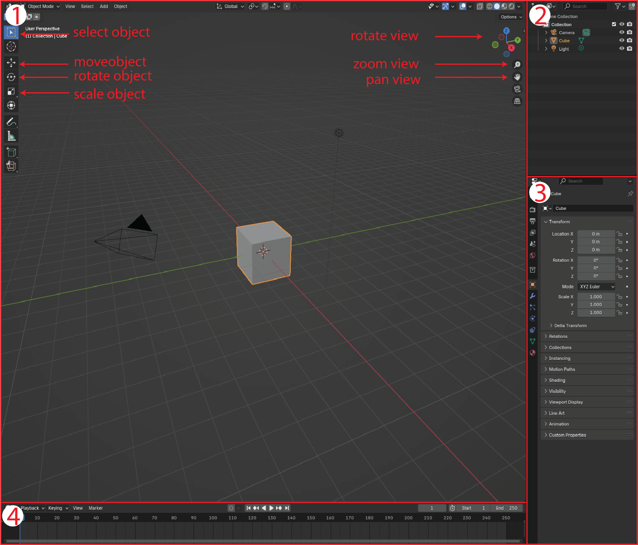Screen dimensions: 638x545
Task: Open the Keying menu in timeline
Action: [x=58, y=508]
